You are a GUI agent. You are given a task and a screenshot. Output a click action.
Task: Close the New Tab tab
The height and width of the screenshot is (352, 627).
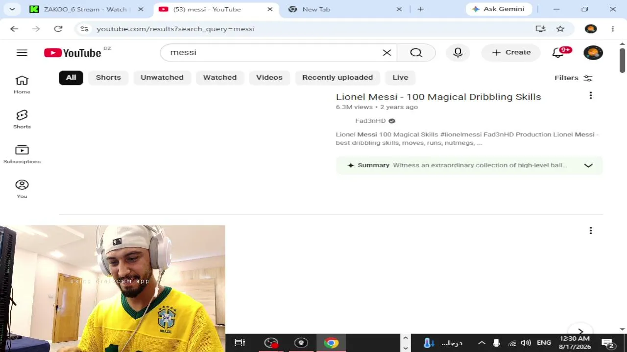click(x=399, y=9)
